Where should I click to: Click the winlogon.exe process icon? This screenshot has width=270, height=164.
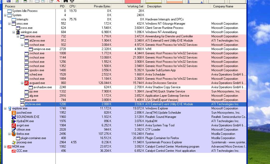pyautogui.click(x=18, y=32)
